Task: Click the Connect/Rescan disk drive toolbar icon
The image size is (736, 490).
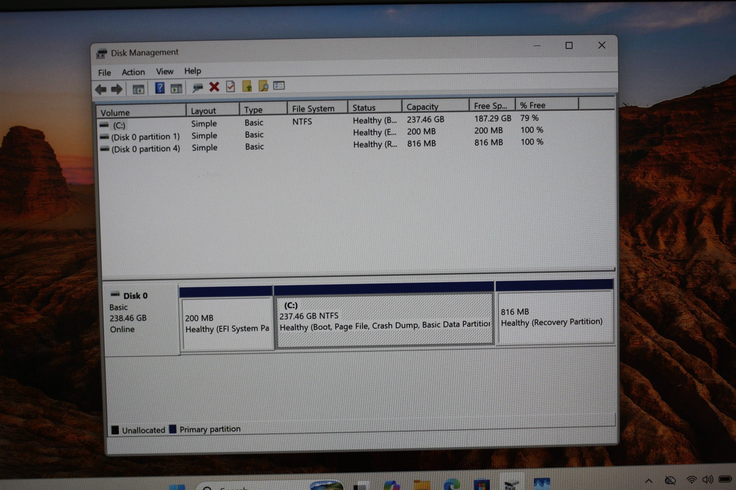Action: point(197,87)
